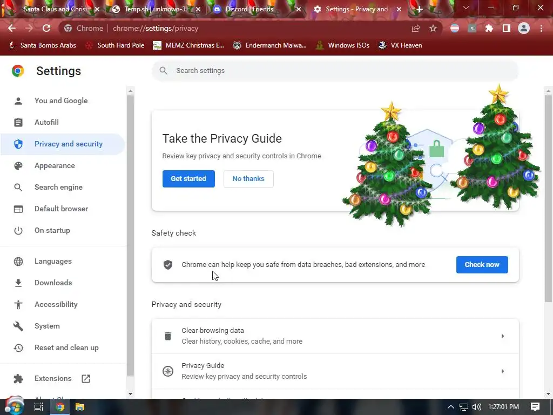Expand Clear browsing data via its arrow
The image size is (553, 415).
[x=503, y=336]
